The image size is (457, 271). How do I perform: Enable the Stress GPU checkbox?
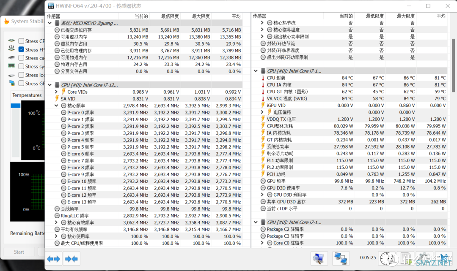pyautogui.click(x=21, y=83)
